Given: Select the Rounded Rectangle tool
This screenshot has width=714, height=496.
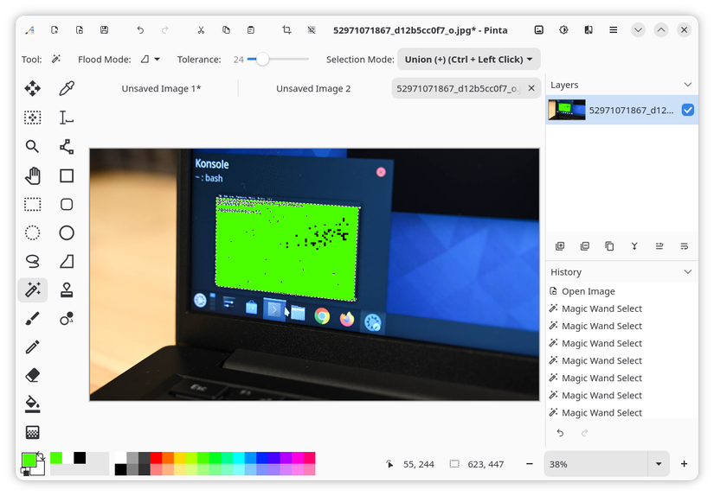Looking at the screenshot, I should click(x=67, y=204).
